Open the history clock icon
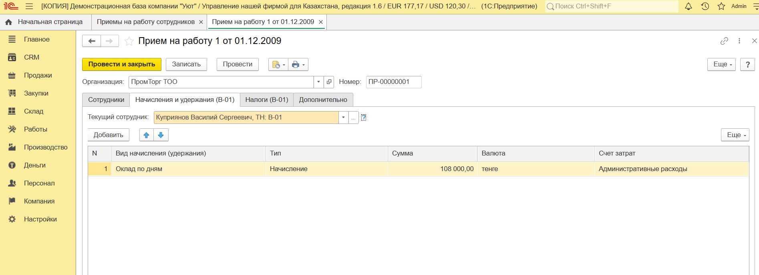The image size is (759, 275). pos(705,6)
